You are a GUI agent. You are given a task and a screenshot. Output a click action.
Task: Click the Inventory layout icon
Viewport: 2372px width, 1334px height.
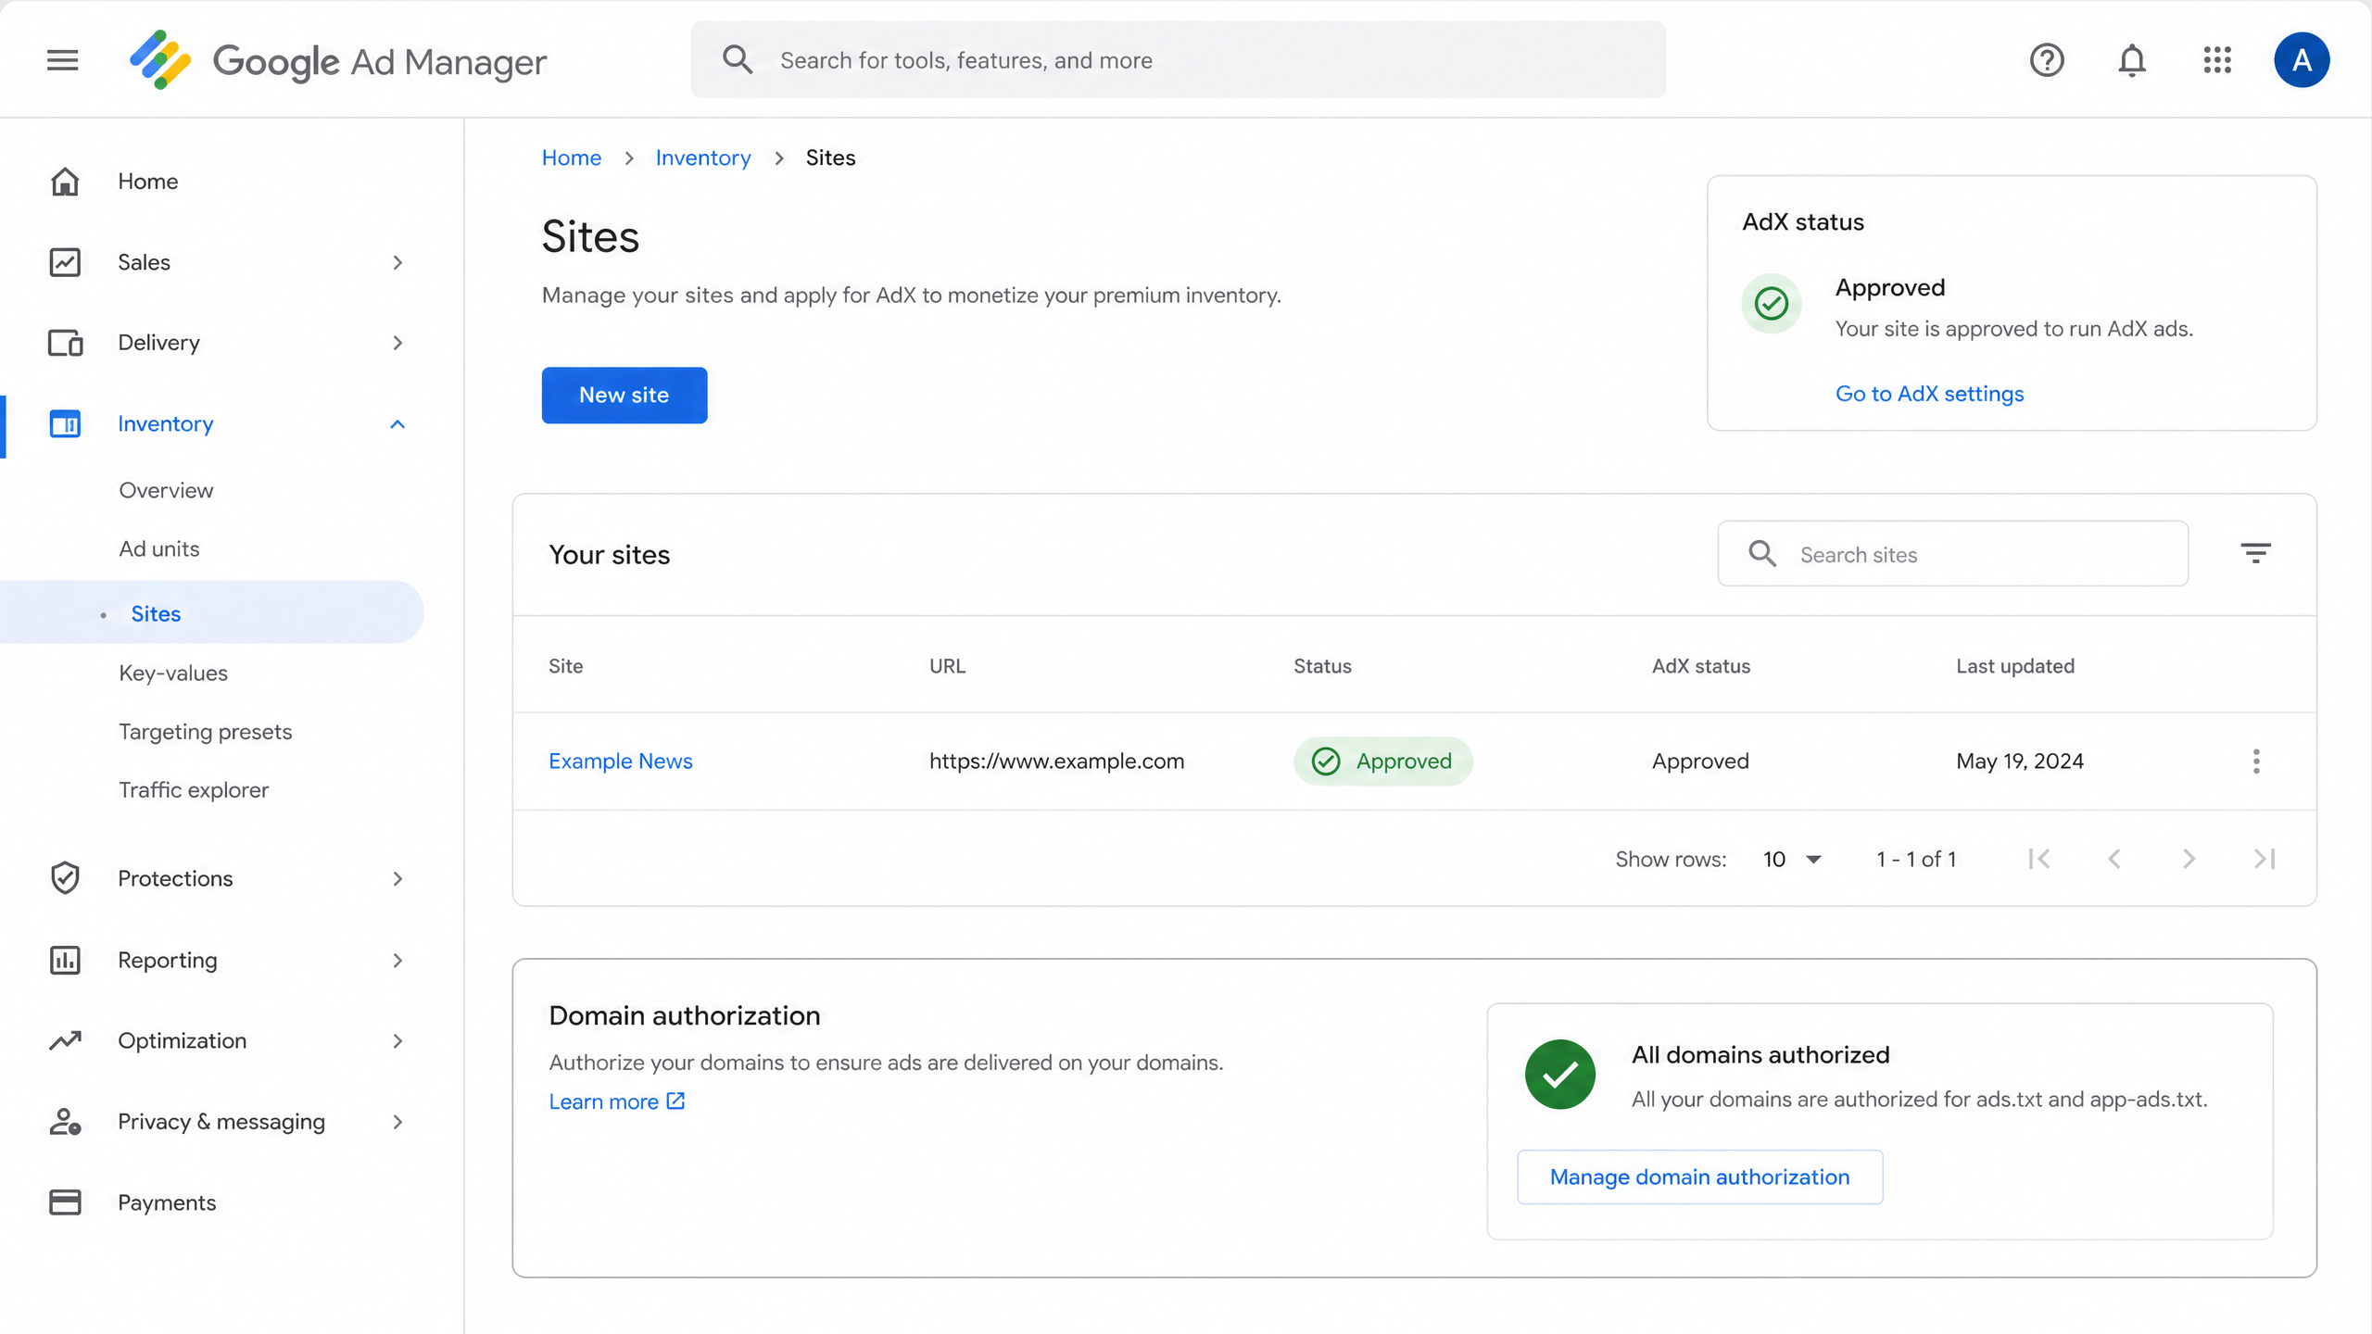65,424
